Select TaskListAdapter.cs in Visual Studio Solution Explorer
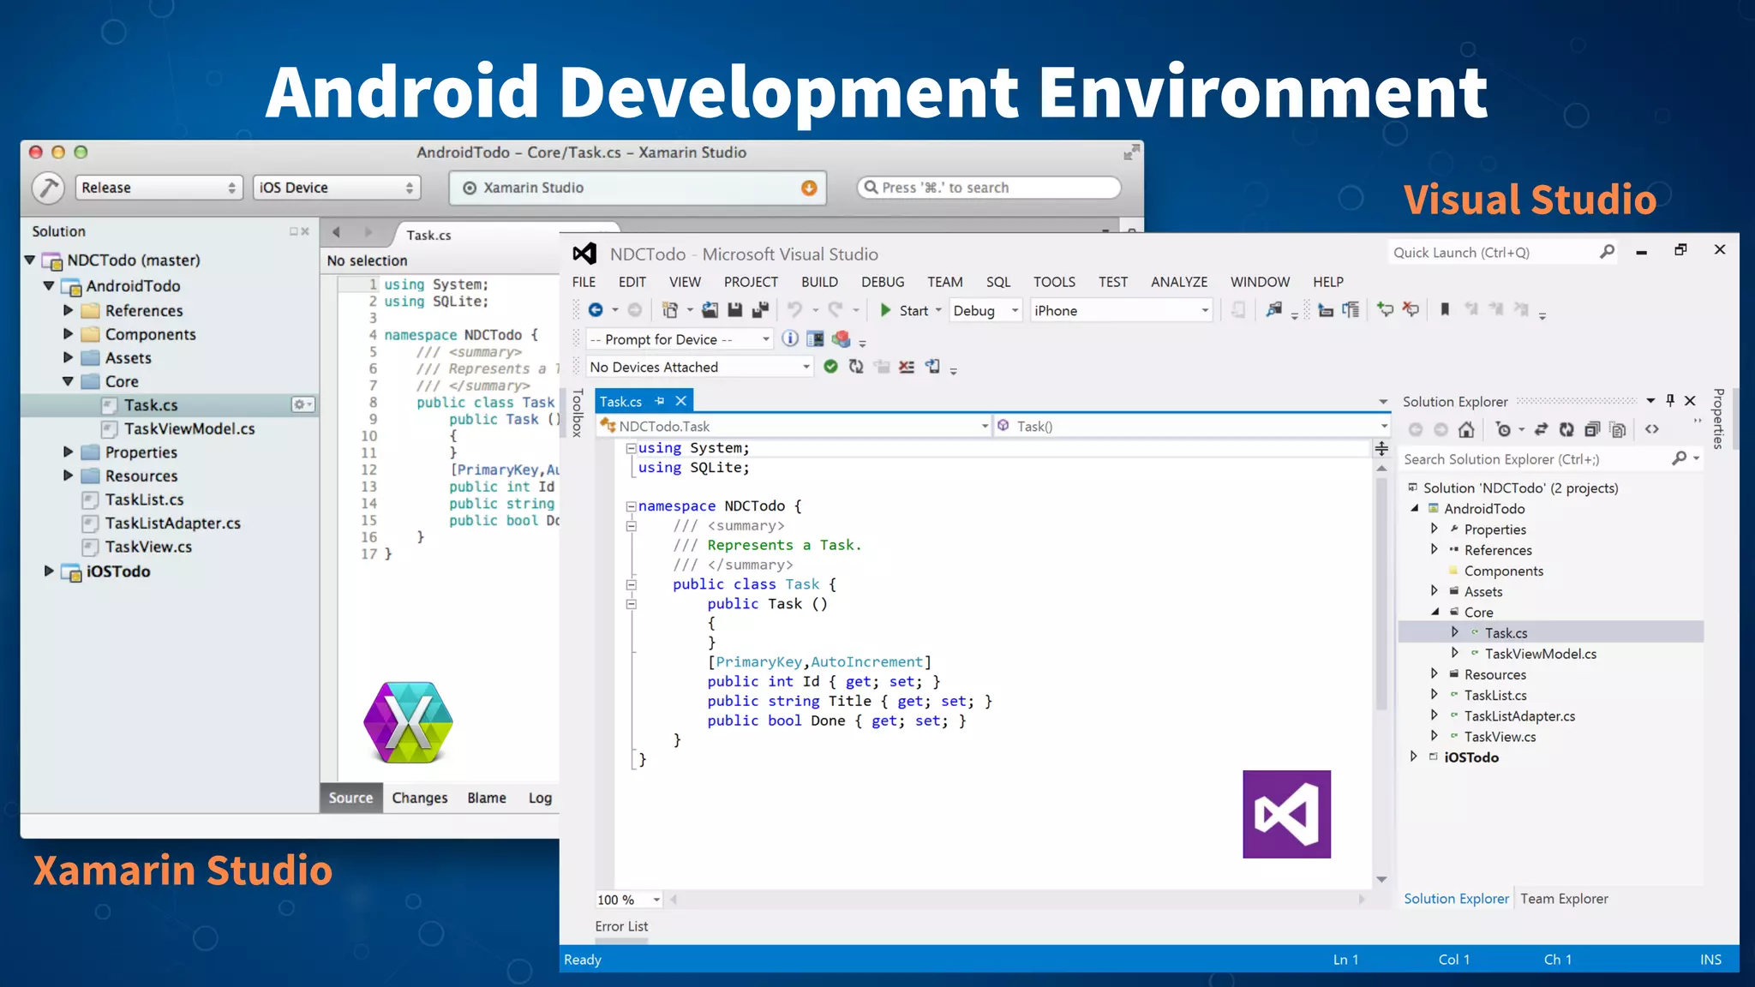 (1519, 716)
